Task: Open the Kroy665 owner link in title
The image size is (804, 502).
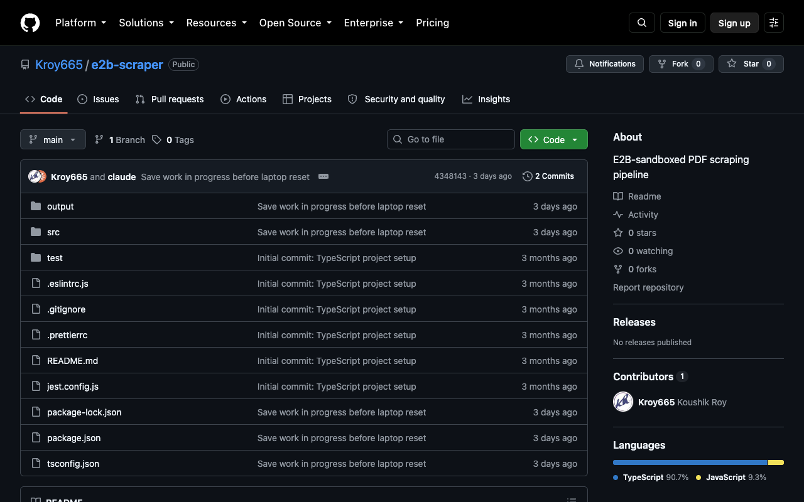Action: coord(59,65)
